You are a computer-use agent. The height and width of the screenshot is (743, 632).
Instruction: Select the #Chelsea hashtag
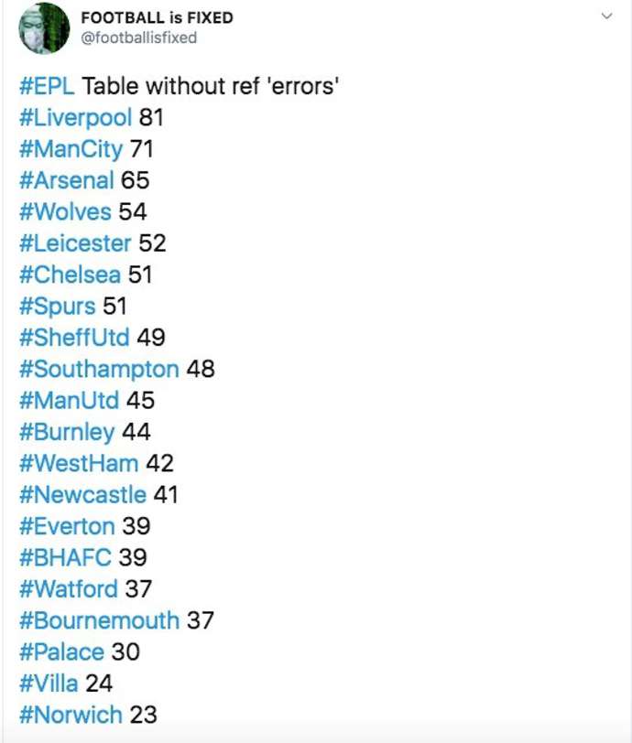click(71, 275)
